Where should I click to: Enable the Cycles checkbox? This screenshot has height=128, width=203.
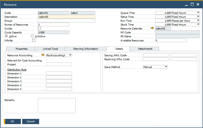(x=39, y=28)
